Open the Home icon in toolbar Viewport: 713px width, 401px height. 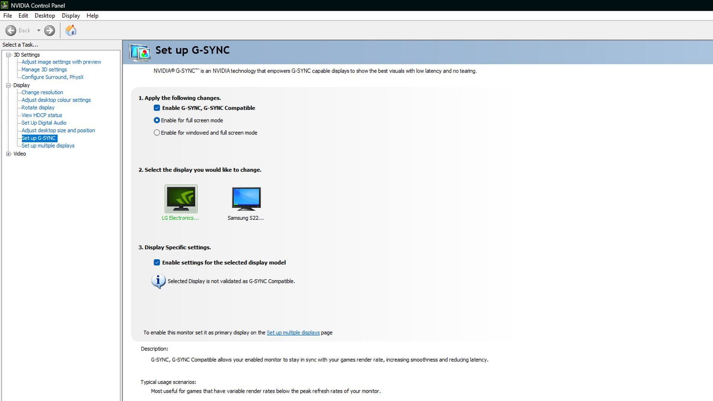point(71,30)
